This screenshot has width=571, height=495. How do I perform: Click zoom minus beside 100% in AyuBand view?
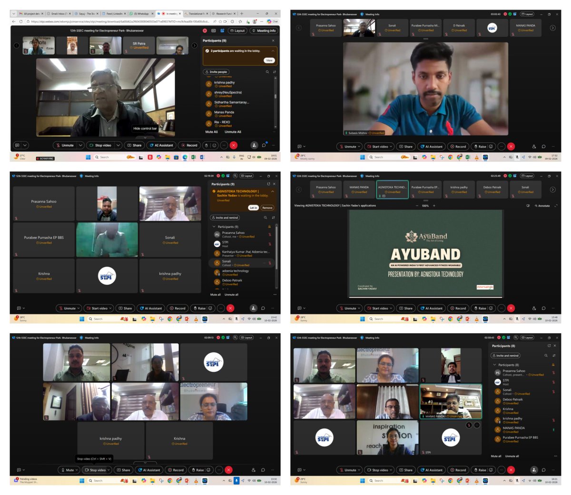[x=417, y=206]
